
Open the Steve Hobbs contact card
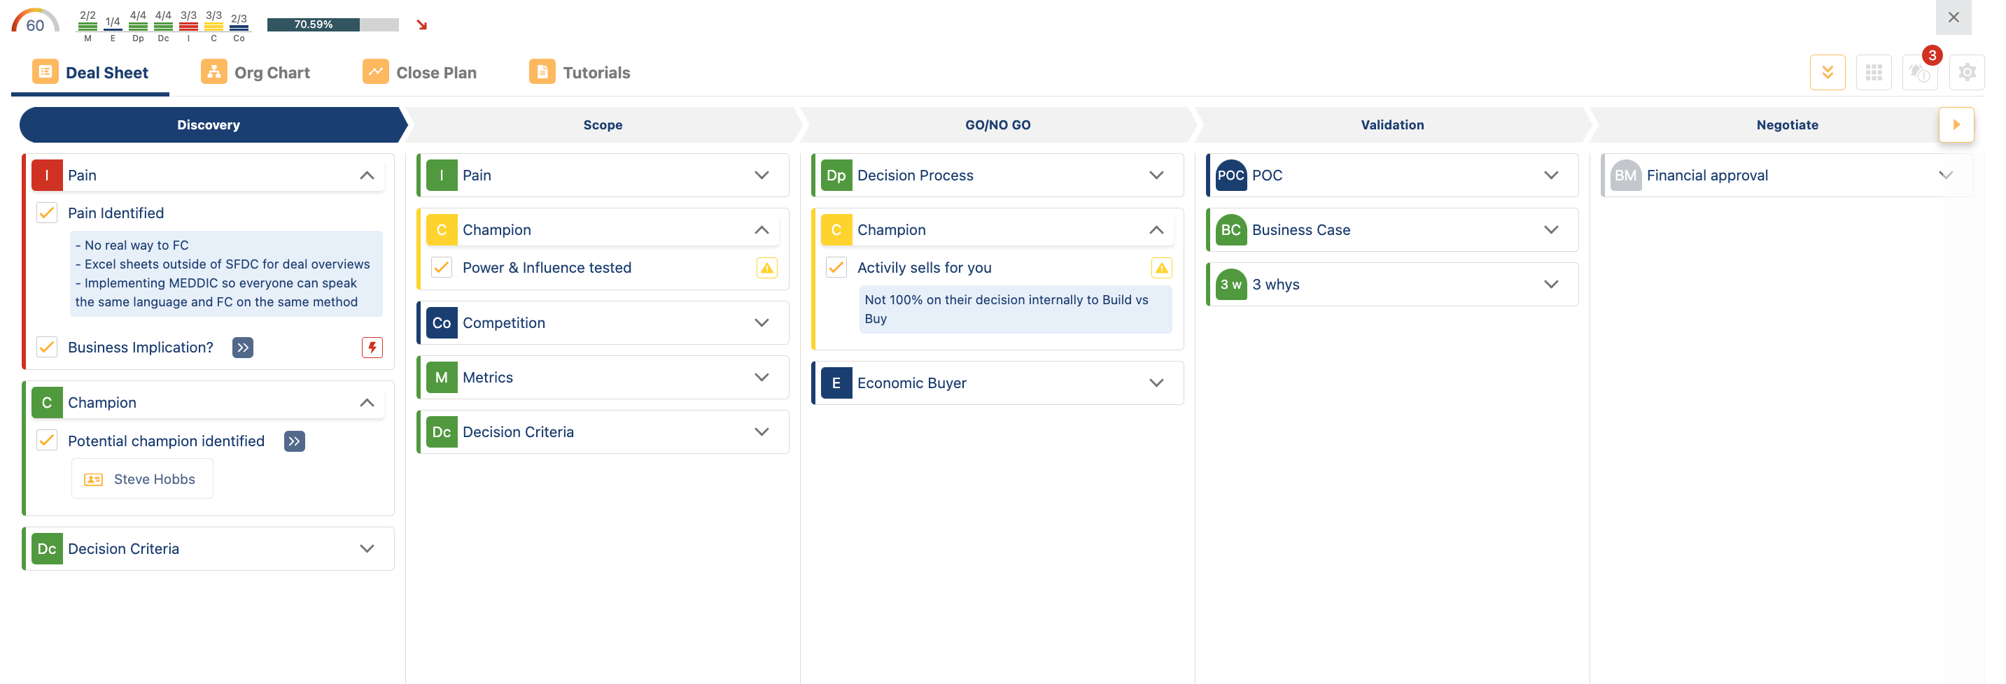click(143, 478)
